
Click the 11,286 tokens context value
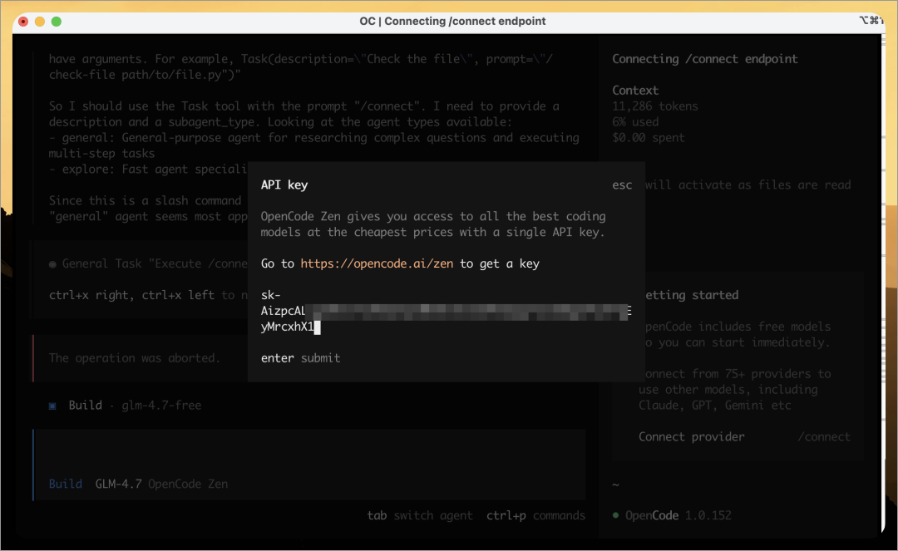(655, 106)
